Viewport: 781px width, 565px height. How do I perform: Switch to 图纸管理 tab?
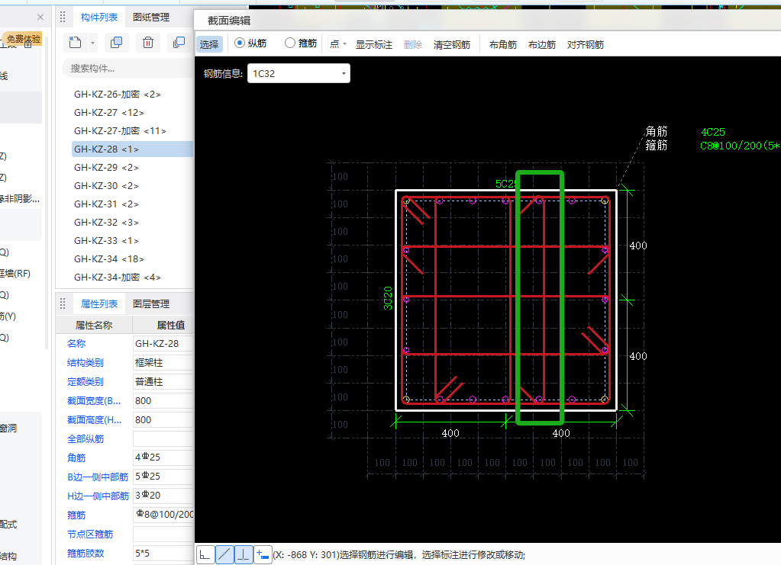151,18
